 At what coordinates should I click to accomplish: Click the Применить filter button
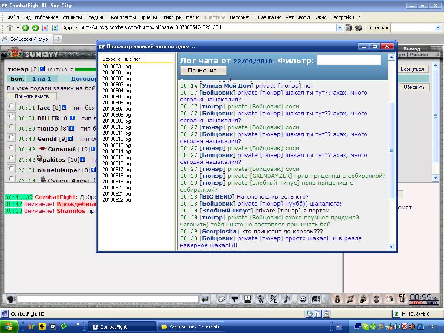point(203,71)
